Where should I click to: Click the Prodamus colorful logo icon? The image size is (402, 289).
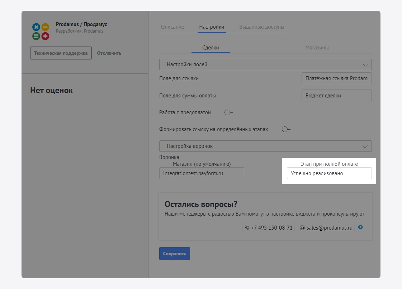click(41, 32)
